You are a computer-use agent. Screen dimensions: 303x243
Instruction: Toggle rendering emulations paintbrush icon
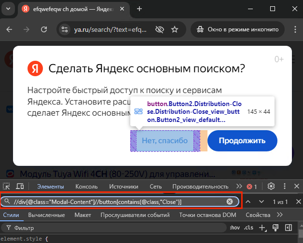point(275,228)
